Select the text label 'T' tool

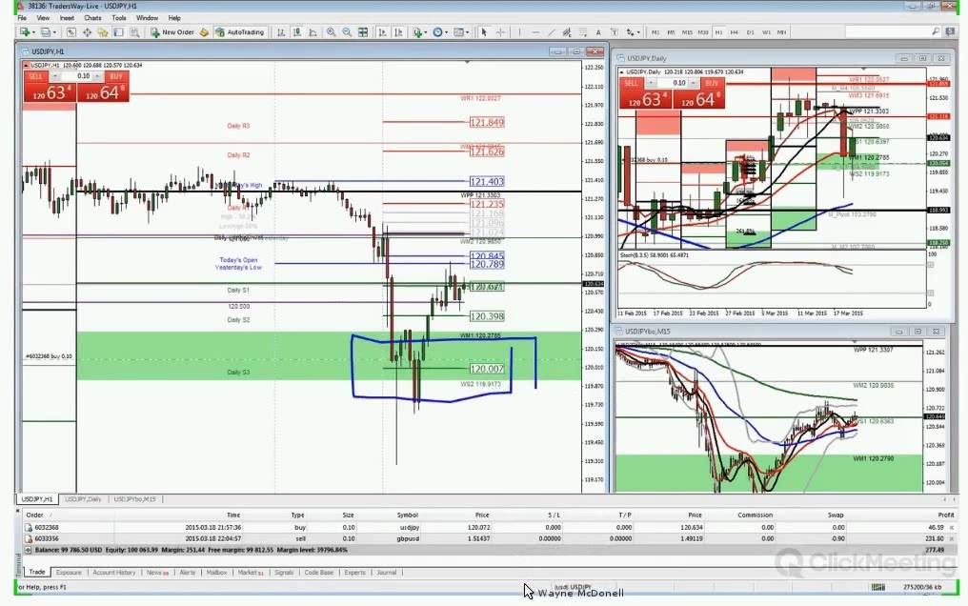pyautogui.click(x=615, y=32)
